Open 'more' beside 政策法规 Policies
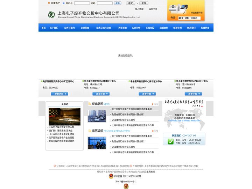The height and width of the screenshot is (189, 252). coord(155,131)
